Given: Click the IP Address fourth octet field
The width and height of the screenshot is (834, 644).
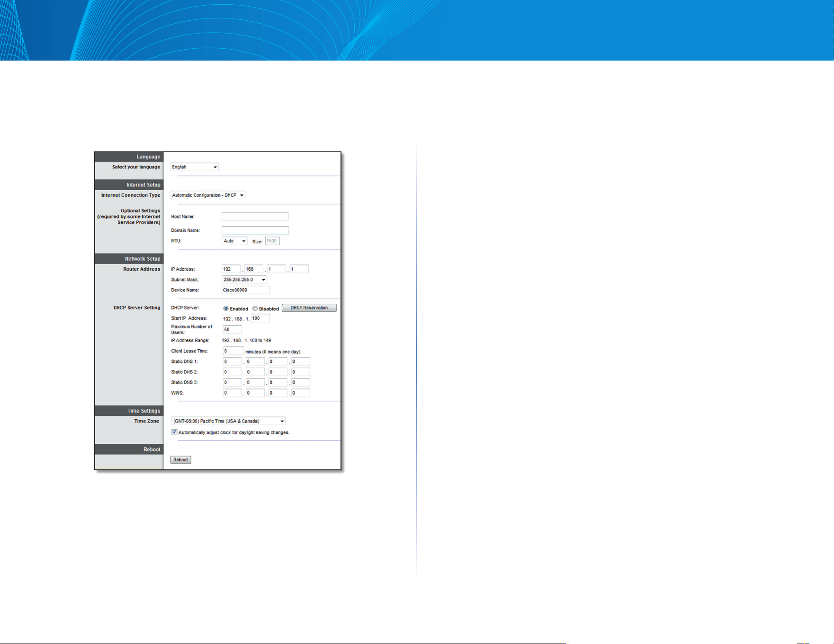Looking at the screenshot, I should (299, 269).
